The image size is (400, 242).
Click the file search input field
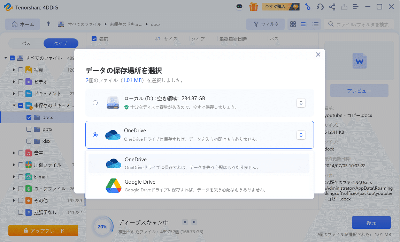pos(359,24)
